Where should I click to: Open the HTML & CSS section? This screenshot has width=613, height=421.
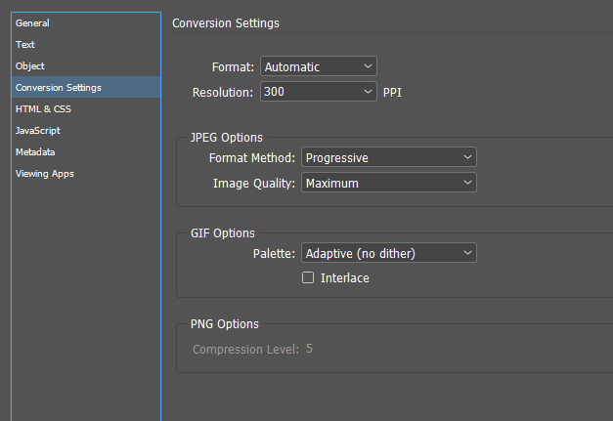pyautogui.click(x=43, y=108)
